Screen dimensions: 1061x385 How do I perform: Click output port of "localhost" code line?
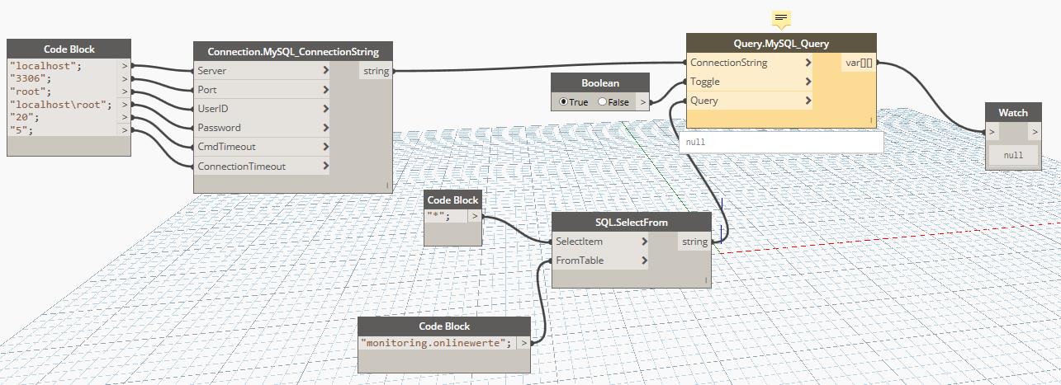click(125, 65)
